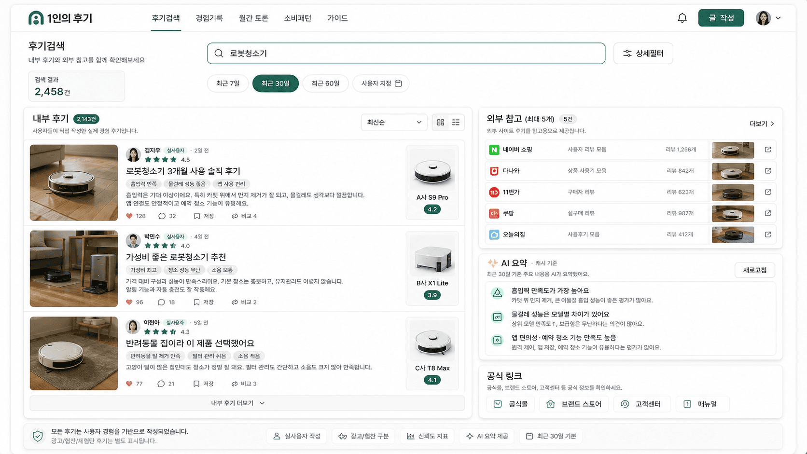Open 쿠팡 external link icon
The width and height of the screenshot is (807, 454).
tap(768, 213)
